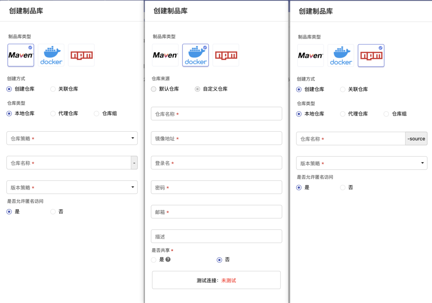Select the Docker whale icon in the right panel
This screenshot has width=432, height=303.
(x=341, y=55)
